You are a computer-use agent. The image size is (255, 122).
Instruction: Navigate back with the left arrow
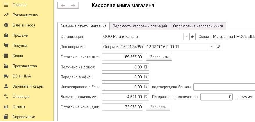point(63,6)
